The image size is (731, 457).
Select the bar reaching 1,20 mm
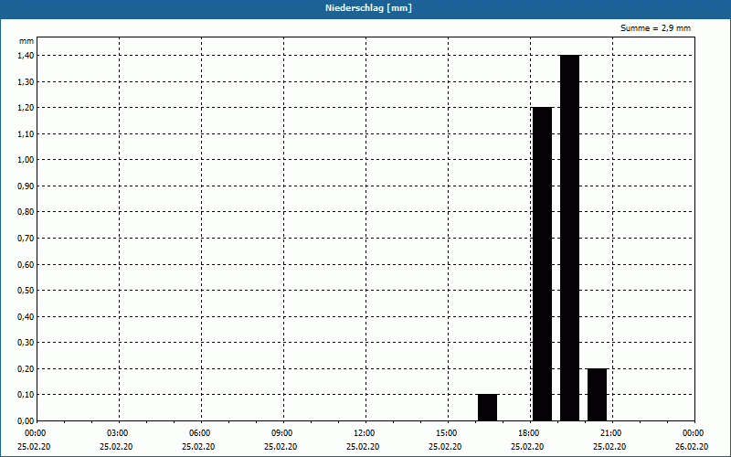pos(543,264)
